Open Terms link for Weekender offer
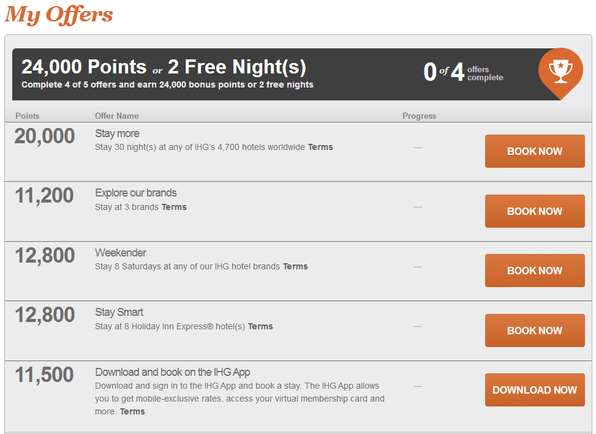 (295, 266)
